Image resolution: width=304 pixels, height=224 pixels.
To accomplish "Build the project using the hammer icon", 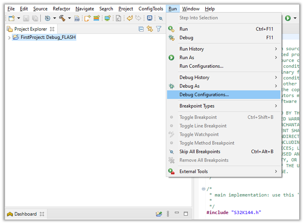I will (62, 18).
